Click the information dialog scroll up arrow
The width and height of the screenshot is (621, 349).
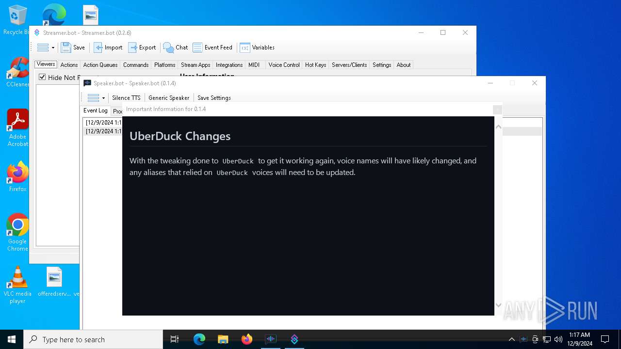498,127
